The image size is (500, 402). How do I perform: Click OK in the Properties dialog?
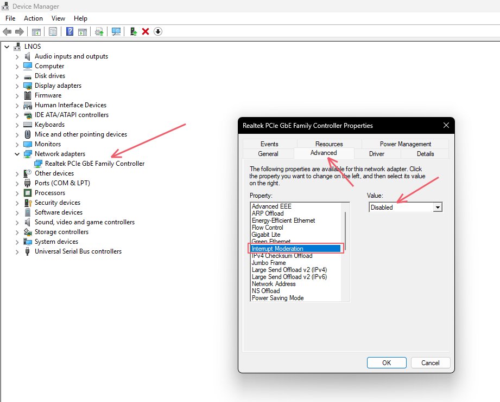[x=387, y=363]
